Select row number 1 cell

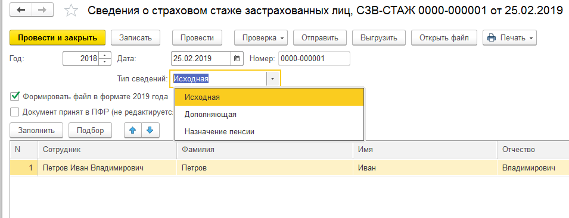pos(24,168)
